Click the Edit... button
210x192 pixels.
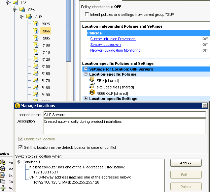tap(186, 175)
